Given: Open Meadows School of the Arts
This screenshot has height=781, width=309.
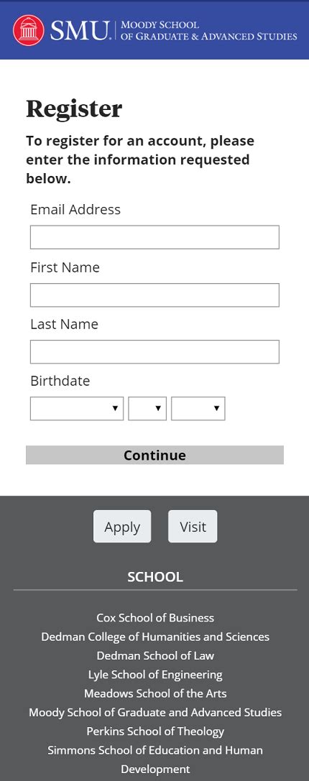Looking at the screenshot, I should click(155, 693).
